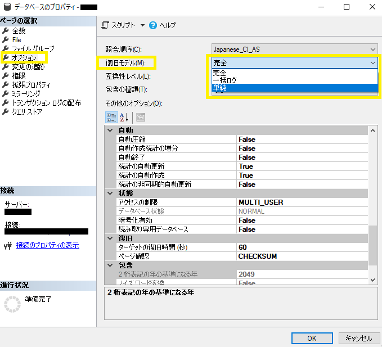Collapse the 自動 category section
Image resolution: width=382 pixels, height=347 pixels.
pyautogui.click(x=110, y=130)
